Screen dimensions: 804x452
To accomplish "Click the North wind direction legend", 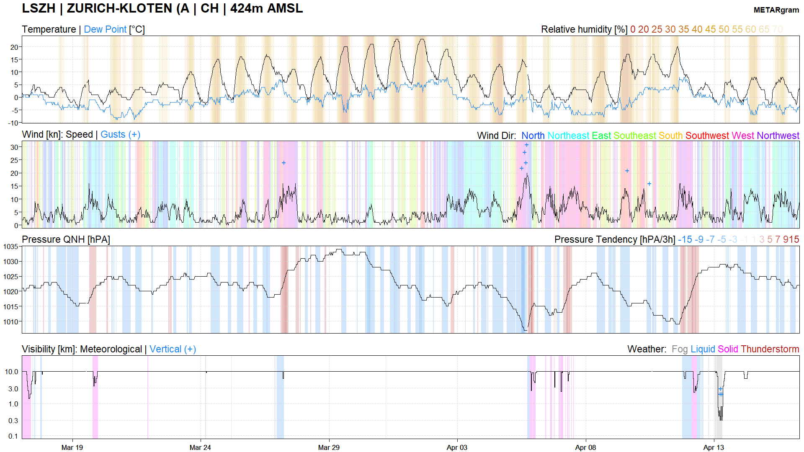I will (x=533, y=136).
